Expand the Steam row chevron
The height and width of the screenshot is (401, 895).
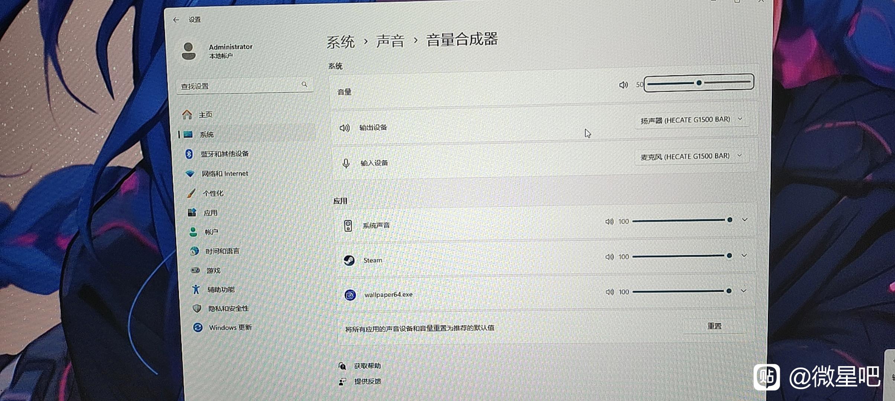(744, 255)
